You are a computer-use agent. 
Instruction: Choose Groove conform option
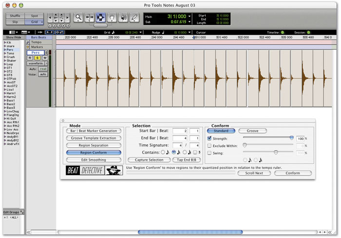tap(252, 131)
